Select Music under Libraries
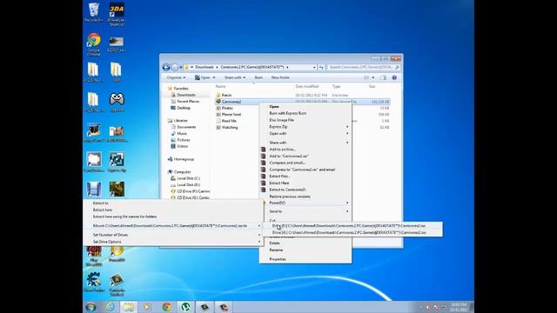The height and width of the screenshot is (313, 557). (x=182, y=133)
